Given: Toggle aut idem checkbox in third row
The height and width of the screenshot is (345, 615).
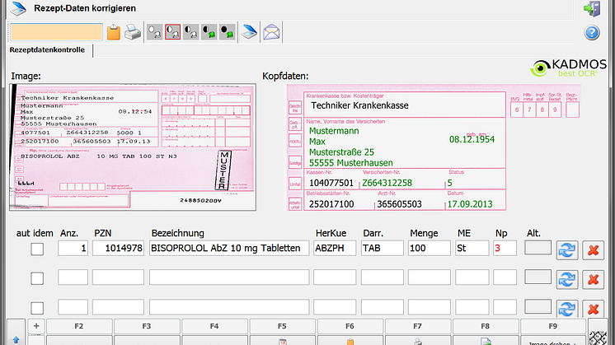Looking at the screenshot, I should [x=37, y=308].
